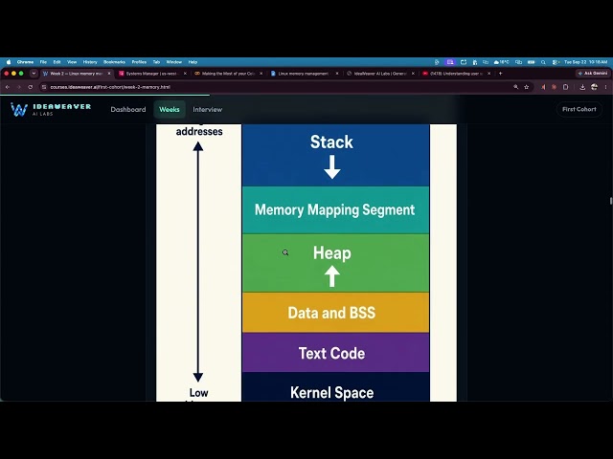This screenshot has width=613, height=459.
Task: Go forward to the next page
Action: (x=19, y=87)
